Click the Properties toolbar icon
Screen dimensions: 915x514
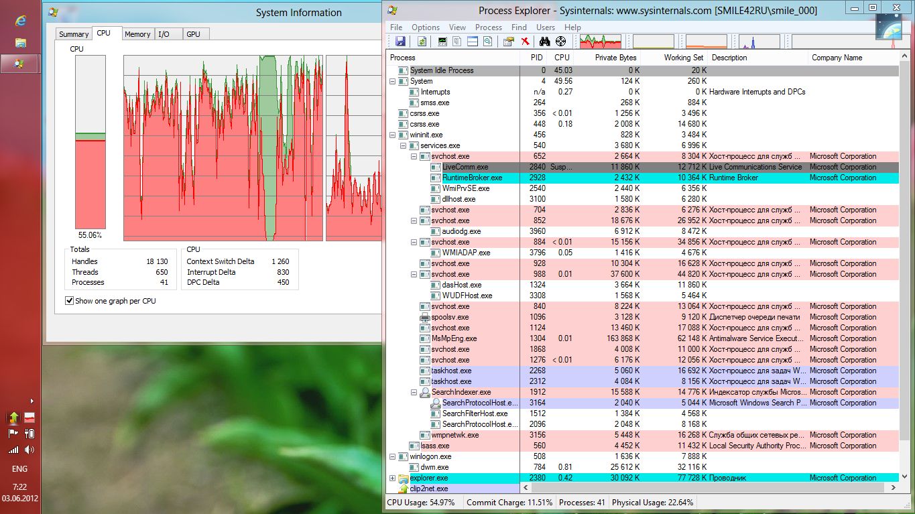tap(508, 42)
